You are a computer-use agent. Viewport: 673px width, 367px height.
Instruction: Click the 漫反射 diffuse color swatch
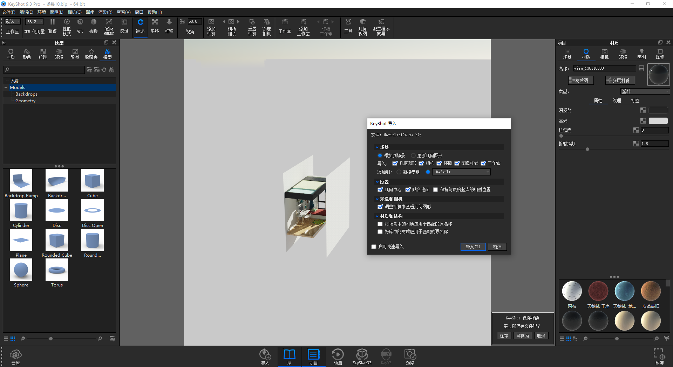tap(658, 110)
